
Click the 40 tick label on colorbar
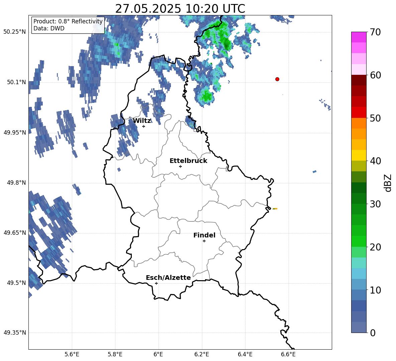(375, 161)
